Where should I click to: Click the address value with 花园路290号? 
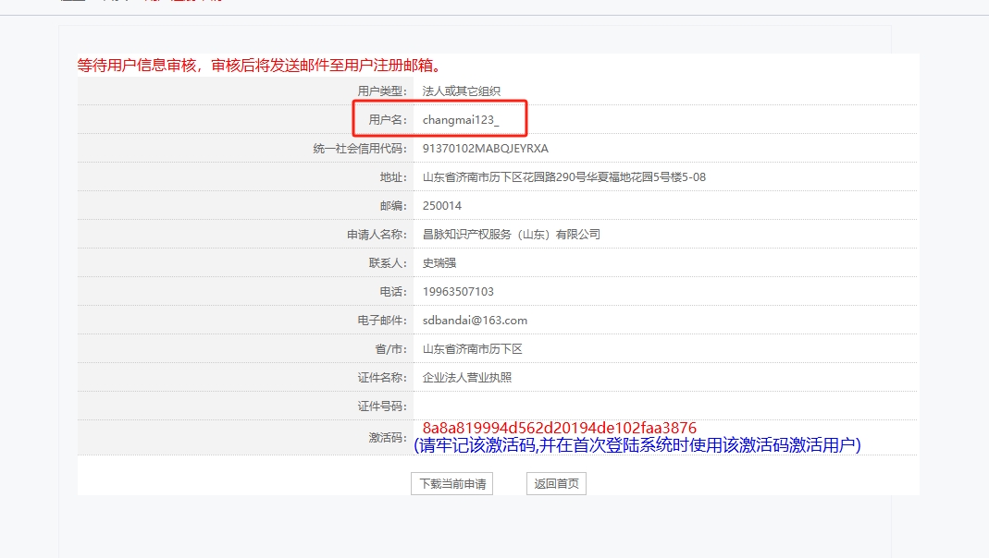click(563, 177)
